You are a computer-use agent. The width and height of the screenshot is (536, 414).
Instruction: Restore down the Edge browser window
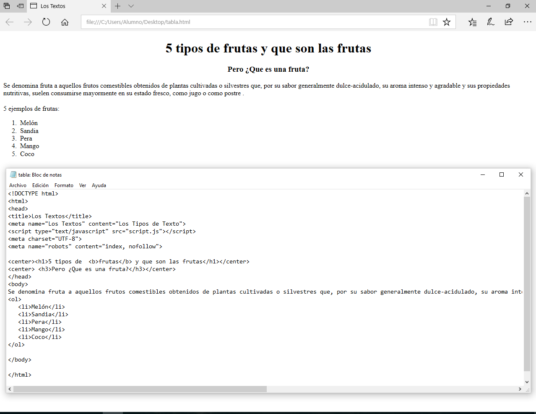pos(508,6)
